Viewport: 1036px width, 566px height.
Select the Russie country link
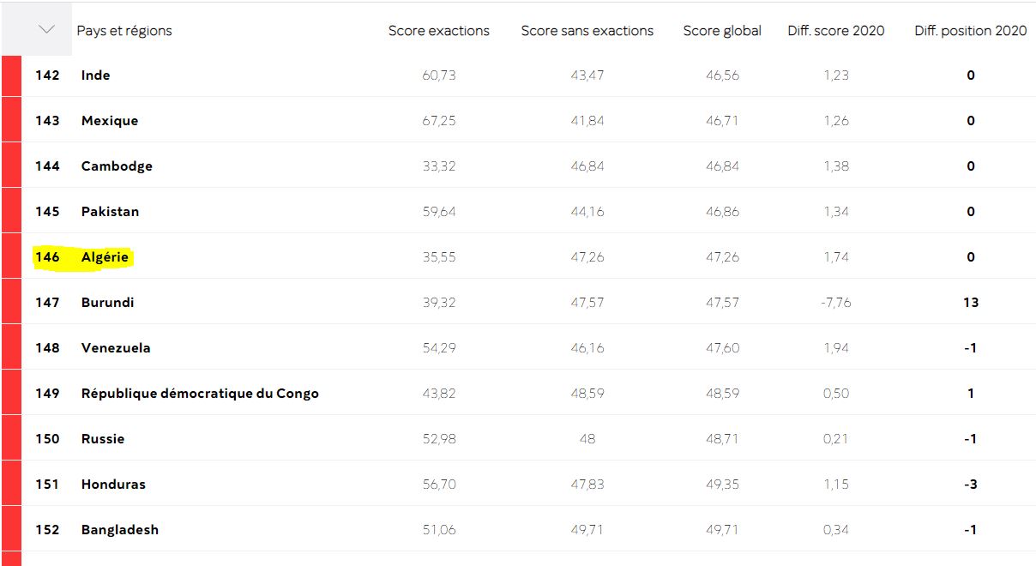(103, 439)
